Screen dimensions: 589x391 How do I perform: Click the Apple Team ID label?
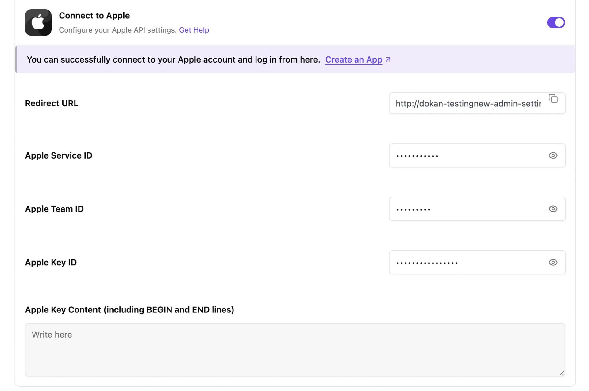pyautogui.click(x=54, y=209)
